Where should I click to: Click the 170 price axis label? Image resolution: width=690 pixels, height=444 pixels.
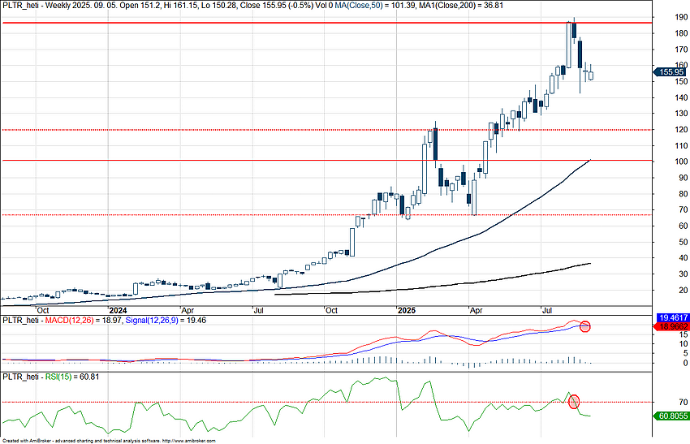point(682,50)
